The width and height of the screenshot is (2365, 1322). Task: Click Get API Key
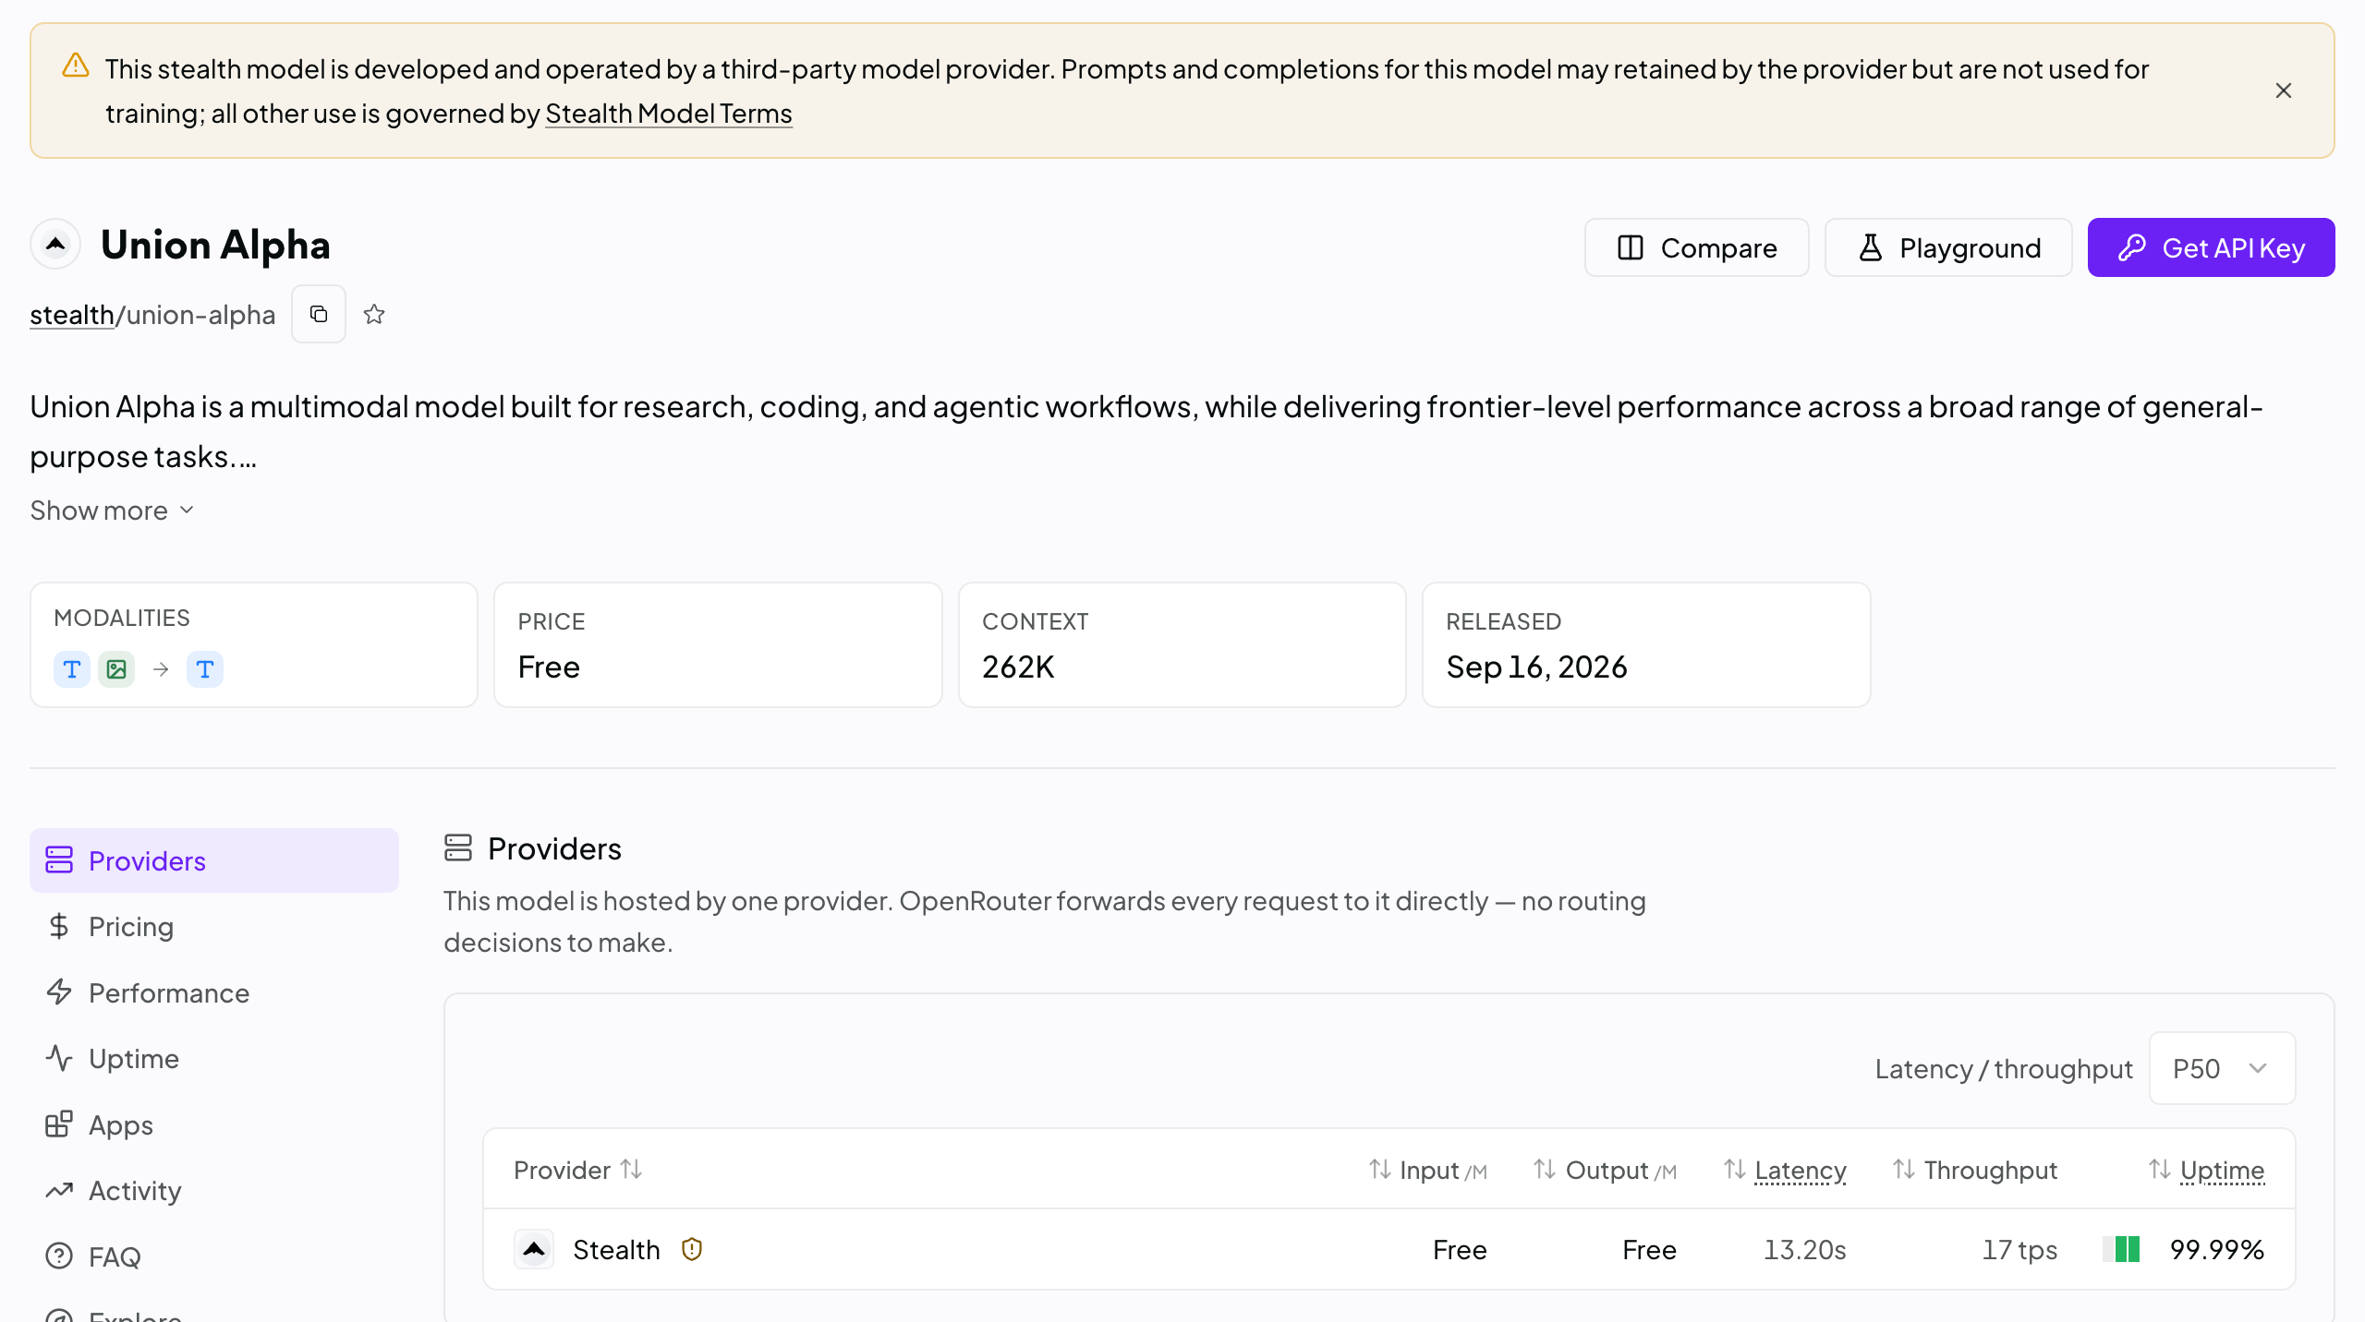pyautogui.click(x=2211, y=247)
